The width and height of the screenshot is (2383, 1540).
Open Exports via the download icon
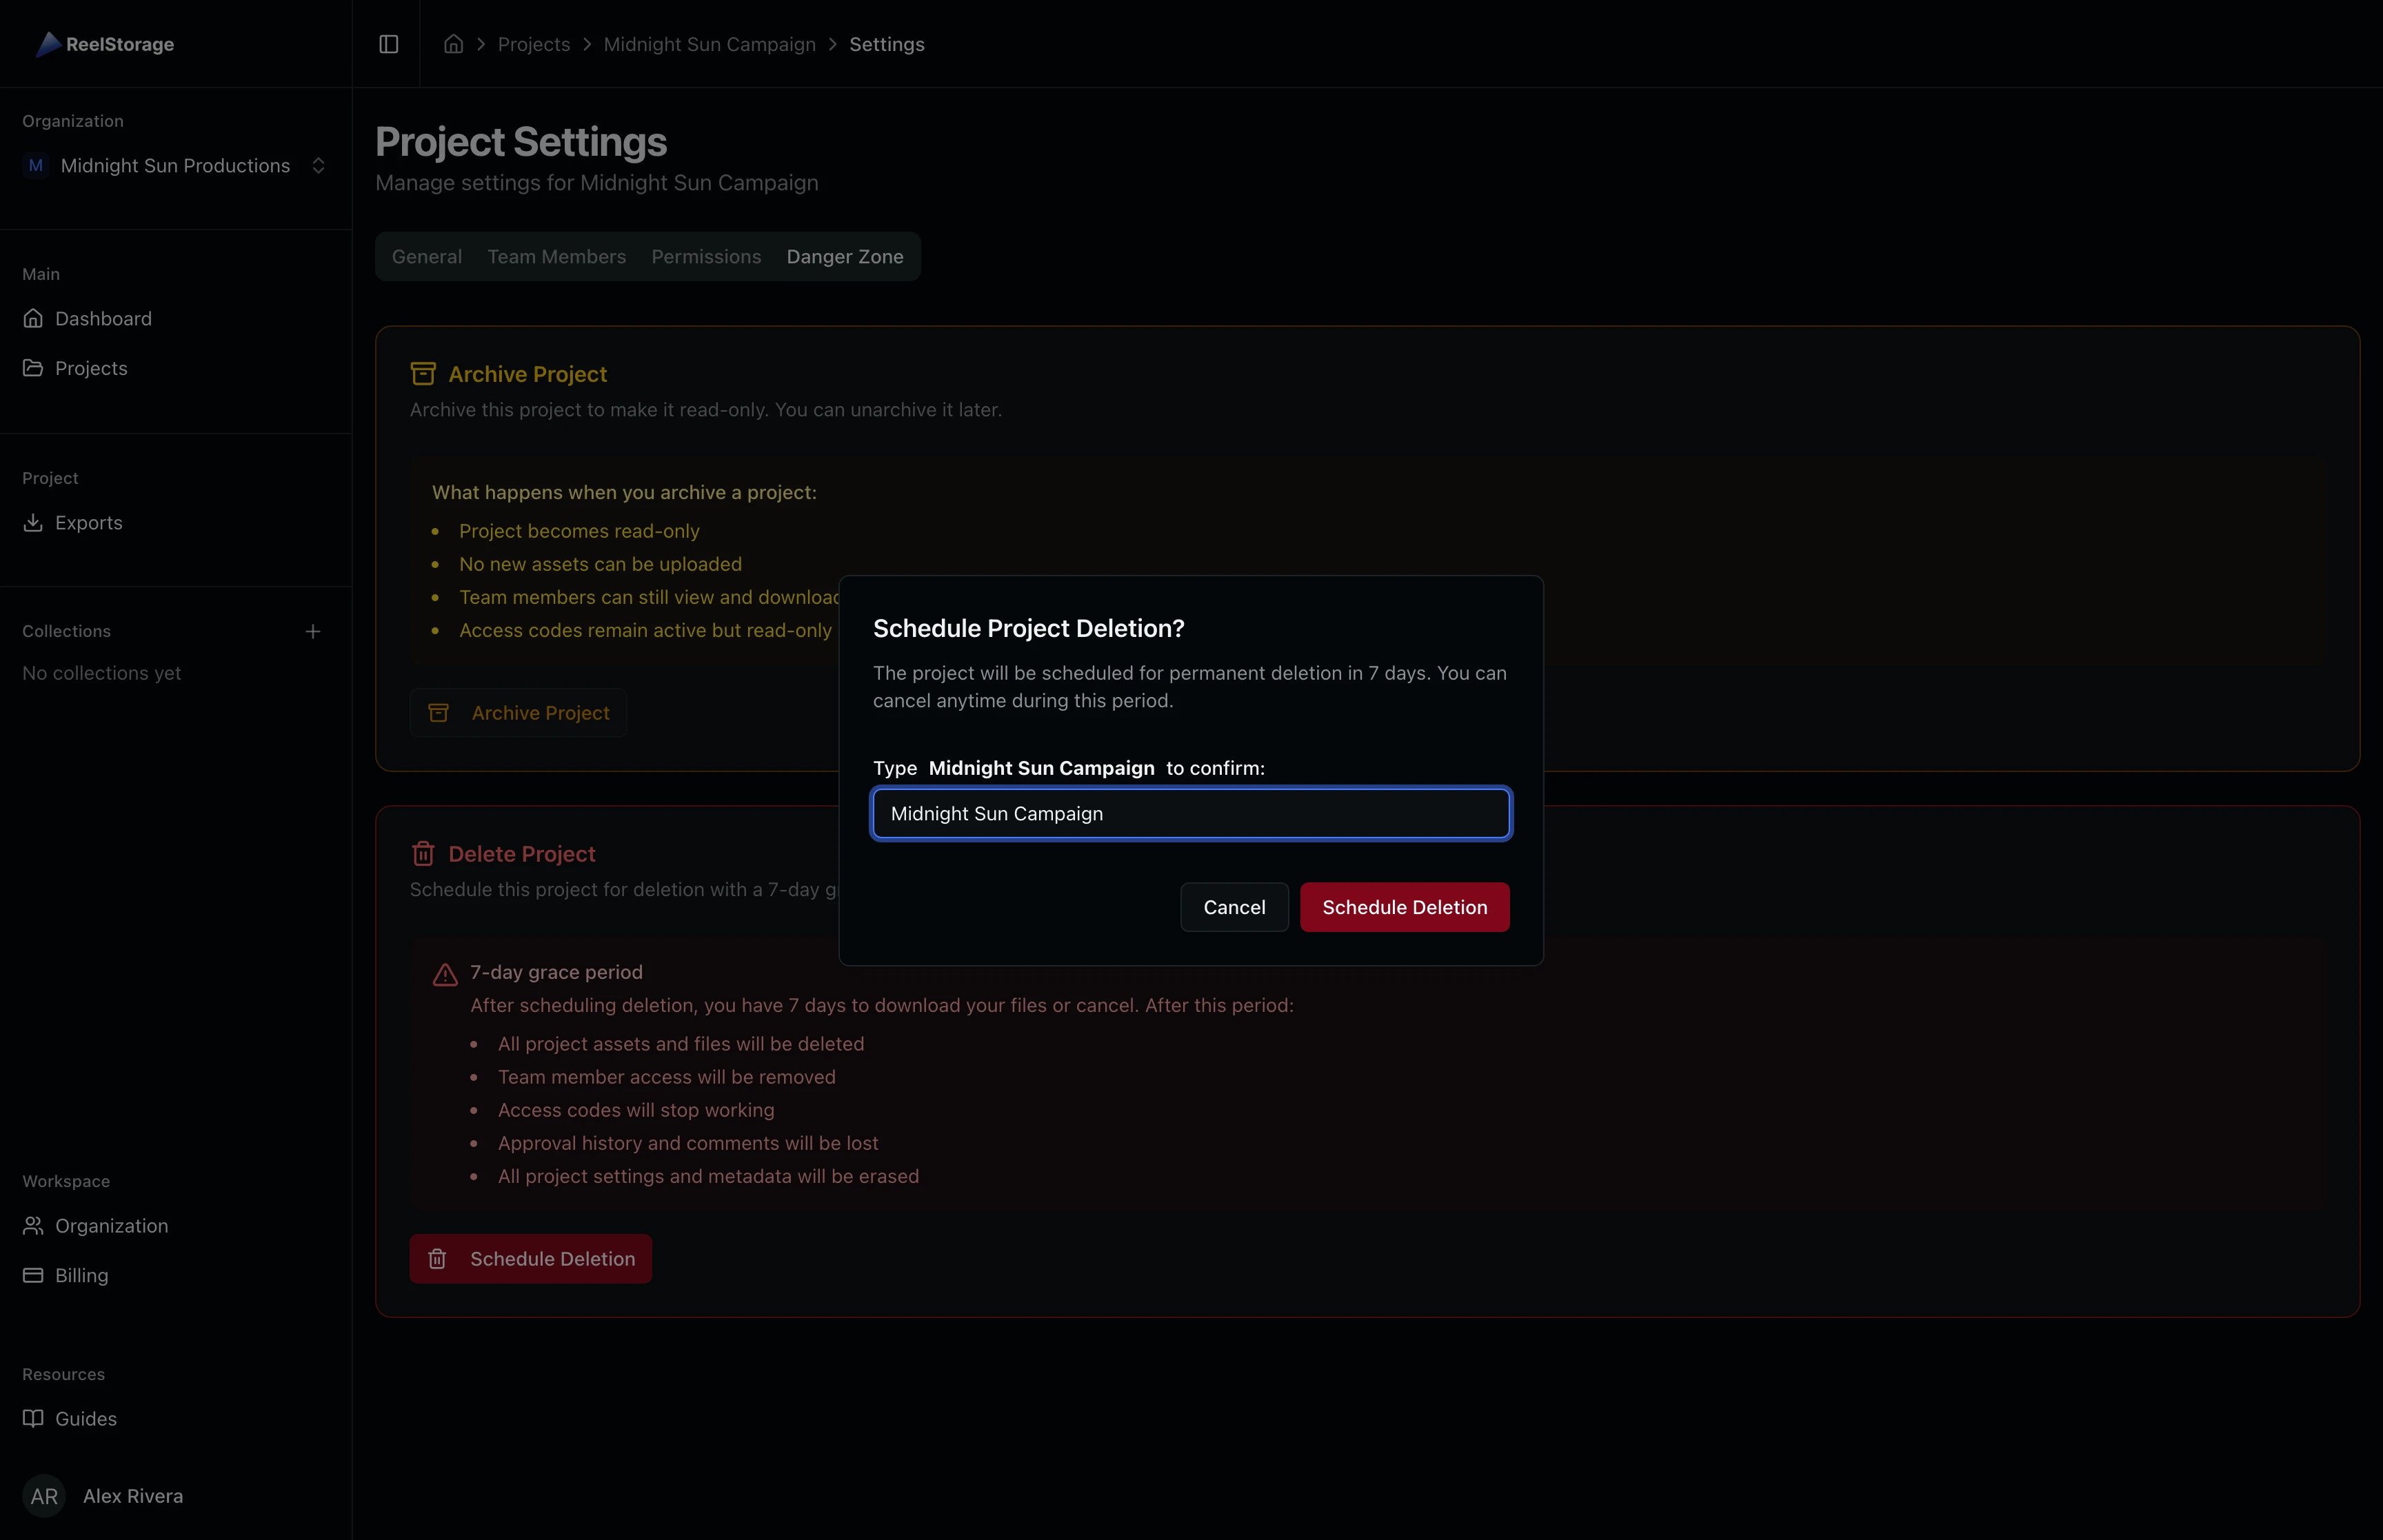point(34,523)
